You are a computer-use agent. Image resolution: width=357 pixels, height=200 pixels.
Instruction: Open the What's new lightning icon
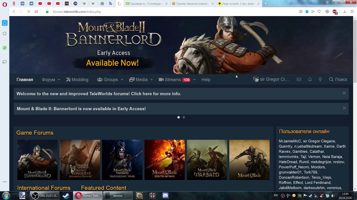pos(320,79)
